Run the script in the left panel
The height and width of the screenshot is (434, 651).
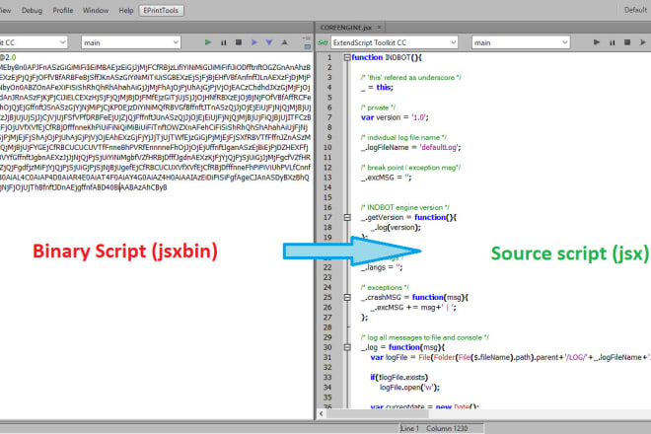coord(208,42)
